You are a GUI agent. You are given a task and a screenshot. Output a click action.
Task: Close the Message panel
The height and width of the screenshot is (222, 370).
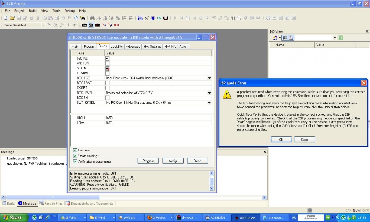264,152
